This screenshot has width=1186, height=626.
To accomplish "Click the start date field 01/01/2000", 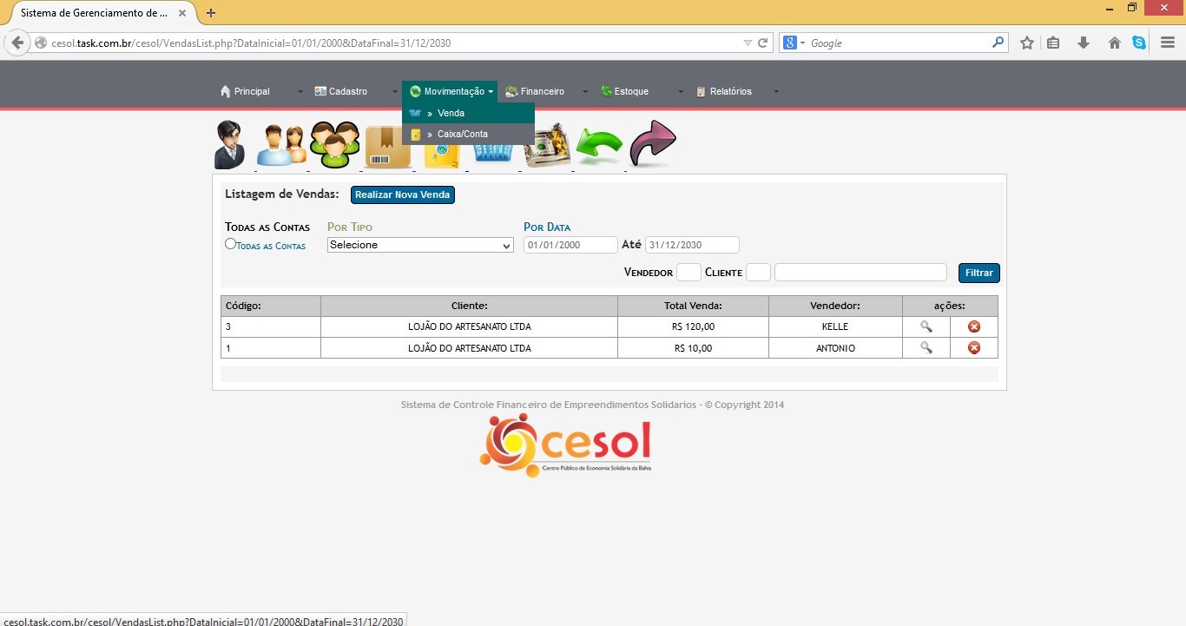I will pos(570,245).
